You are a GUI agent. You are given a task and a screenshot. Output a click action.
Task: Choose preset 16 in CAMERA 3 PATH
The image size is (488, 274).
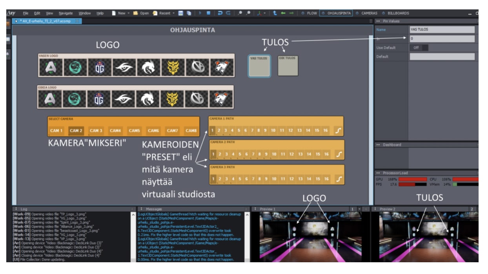(x=326, y=179)
